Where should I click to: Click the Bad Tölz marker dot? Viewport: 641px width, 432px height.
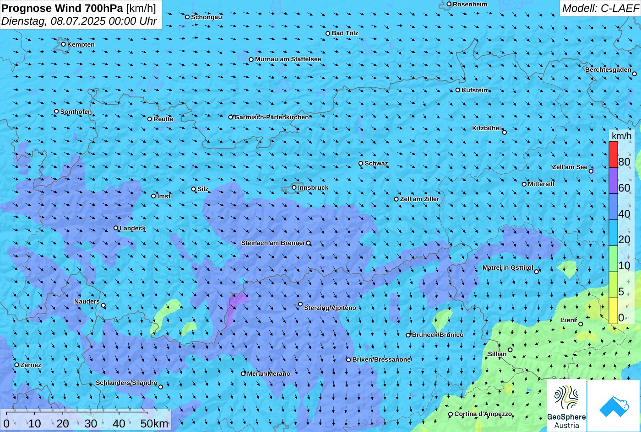[x=328, y=33]
